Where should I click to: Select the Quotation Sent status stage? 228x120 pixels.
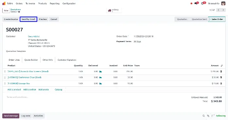click(199, 19)
